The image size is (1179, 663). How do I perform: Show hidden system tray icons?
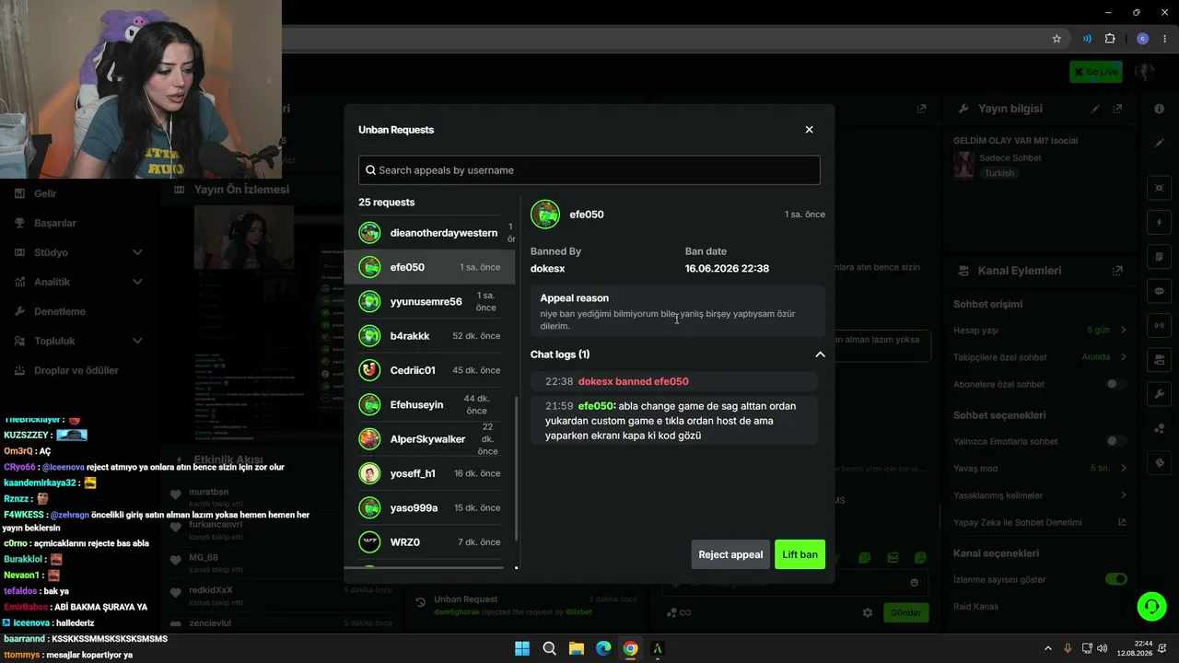point(1047,648)
